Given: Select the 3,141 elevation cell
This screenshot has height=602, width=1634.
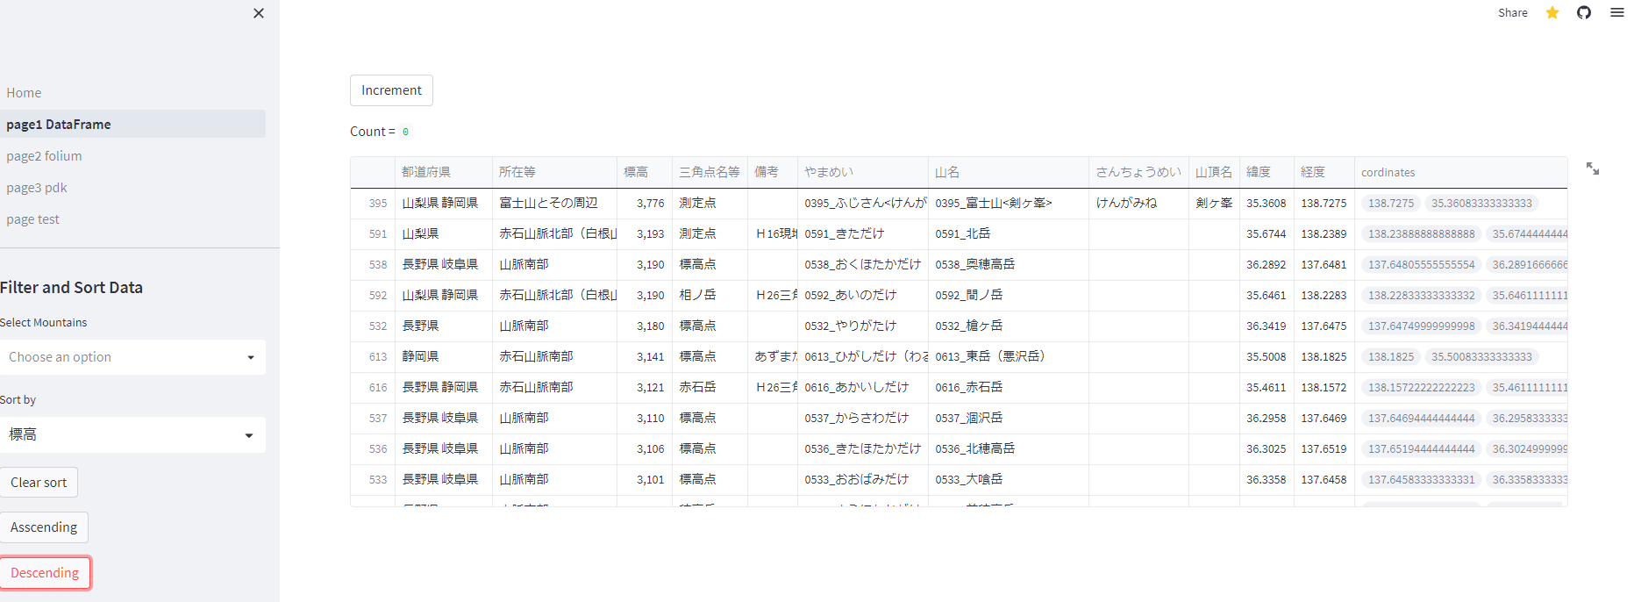Looking at the screenshot, I should pos(644,356).
